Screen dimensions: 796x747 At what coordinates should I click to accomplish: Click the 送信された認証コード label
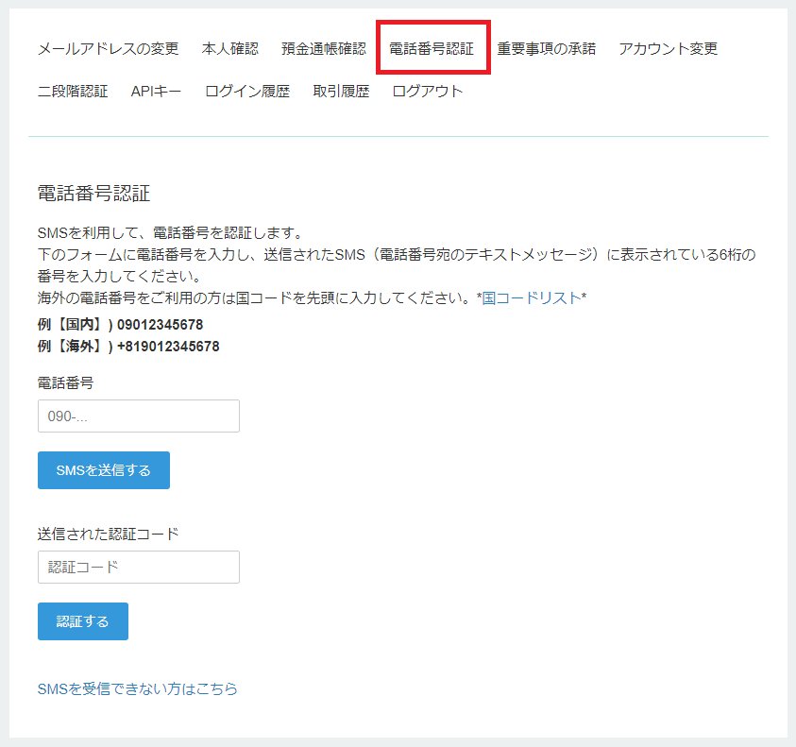tap(109, 534)
